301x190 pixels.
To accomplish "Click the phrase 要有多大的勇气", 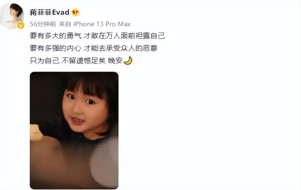I will coord(55,36).
